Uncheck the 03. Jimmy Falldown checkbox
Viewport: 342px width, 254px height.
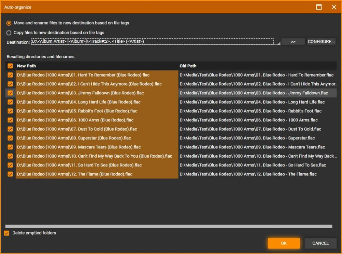(x=10, y=93)
